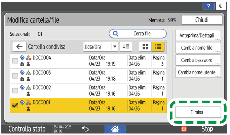Click the date 23/04/2025 20:09
The image size is (230, 135).
pos(62,129)
